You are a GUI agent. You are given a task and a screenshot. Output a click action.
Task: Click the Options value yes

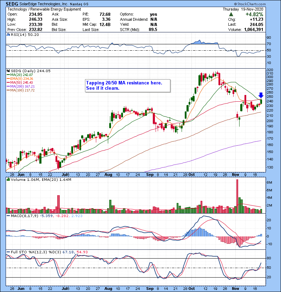point(153,14)
